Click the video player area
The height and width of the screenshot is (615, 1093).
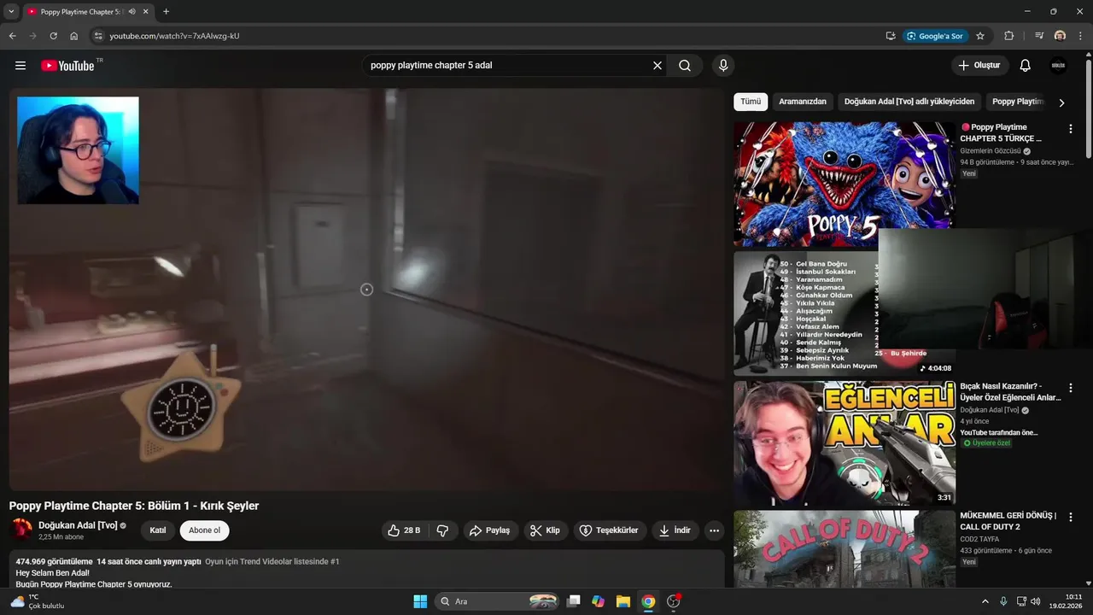point(366,290)
